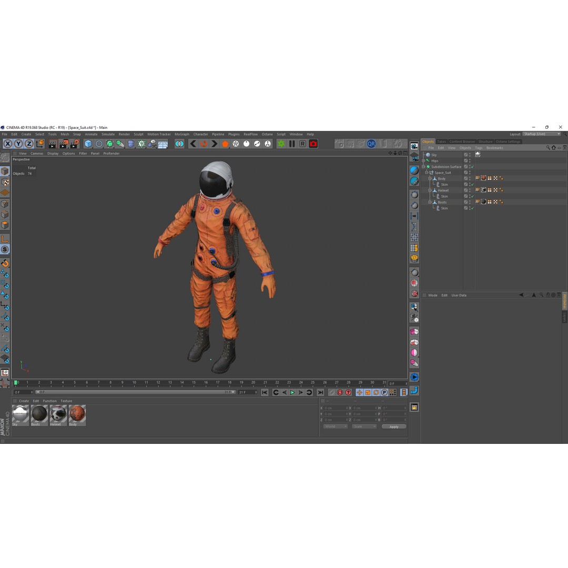Collapse the Body tree node
The height and width of the screenshot is (568, 568).
pos(430,179)
